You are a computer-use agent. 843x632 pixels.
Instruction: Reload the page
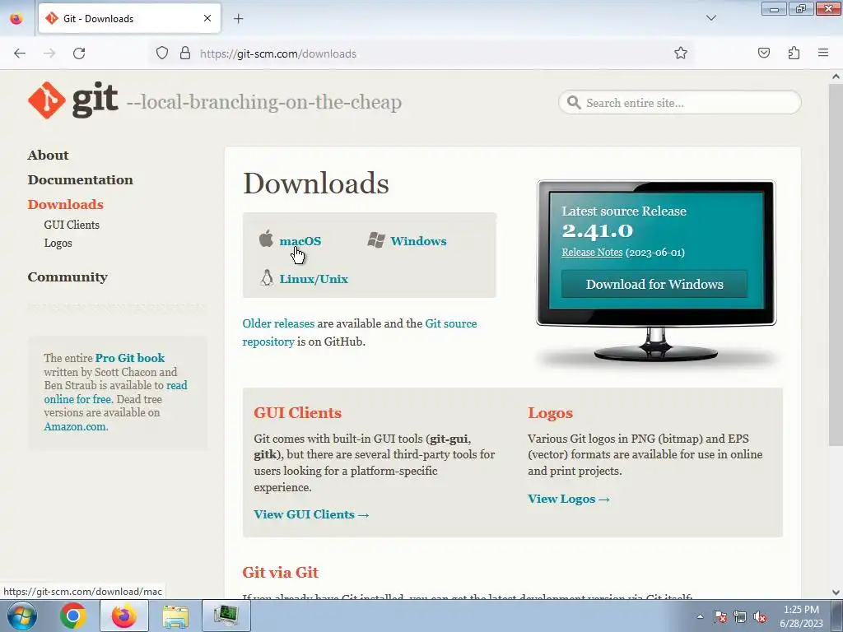click(x=79, y=53)
